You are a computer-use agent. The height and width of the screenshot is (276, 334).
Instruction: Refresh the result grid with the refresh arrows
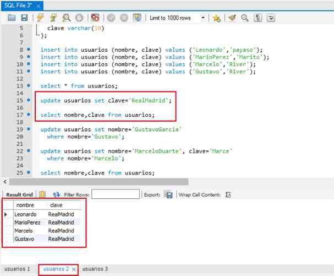tap(56, 194)
